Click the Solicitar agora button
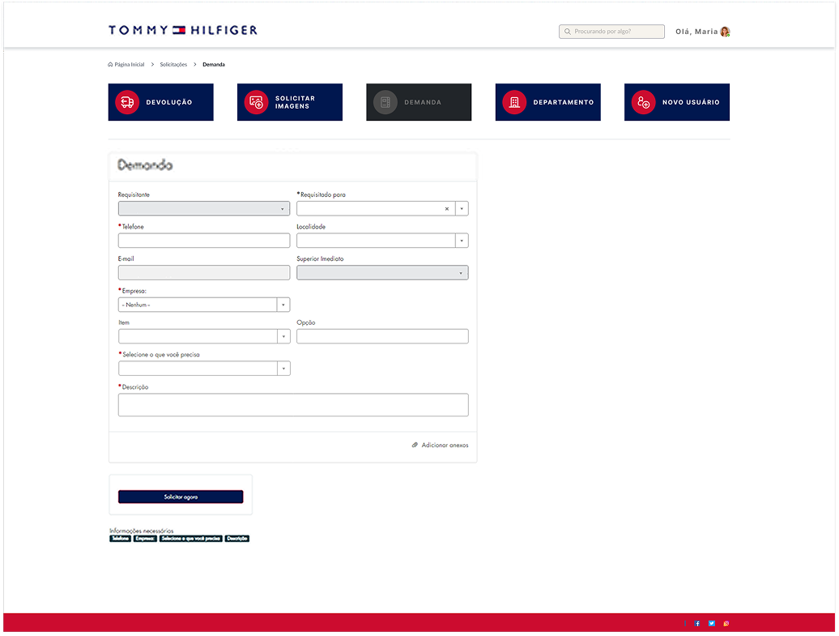The height and width of the screenshot is (636, 839). click(181, 497)
